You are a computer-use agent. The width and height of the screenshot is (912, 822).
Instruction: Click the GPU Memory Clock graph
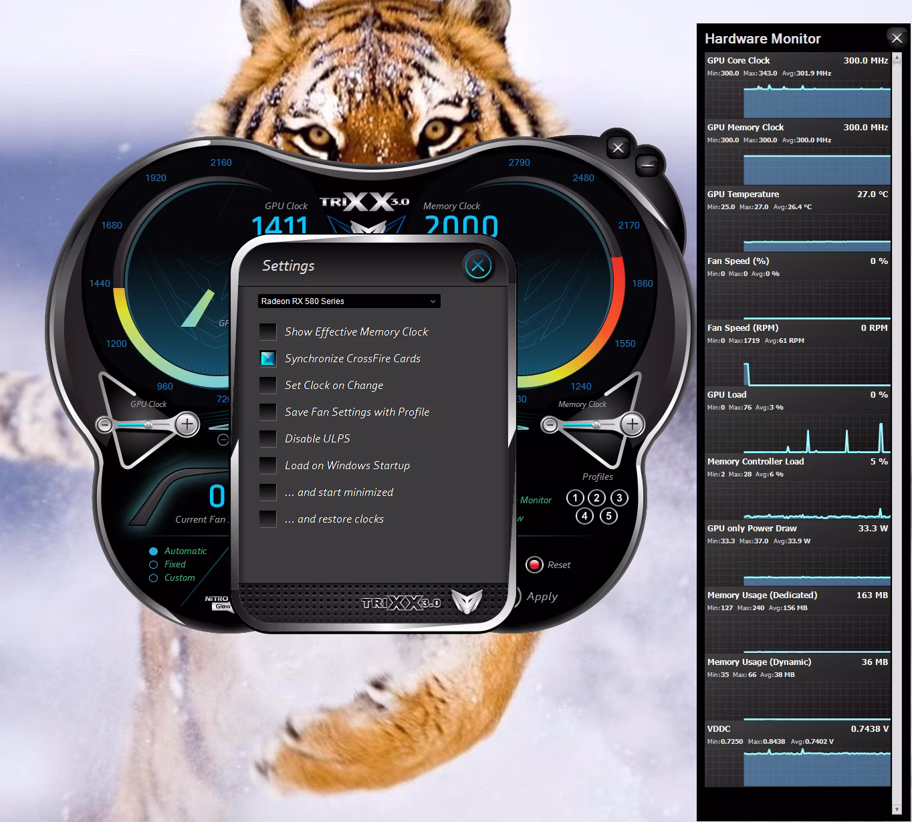(x=798, y=166)
